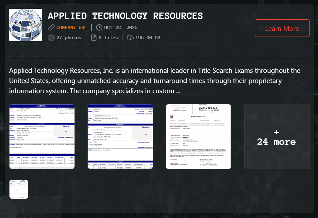Click the plus sign above 24 more
Image resolution: width=318 pixels, height=218 pixels.
pos(276,132)
